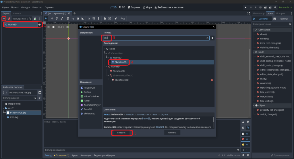Collapse CanvasItem signals section
Screen dimensions: 294x159
pyautogui.click(x=254, y=30)
